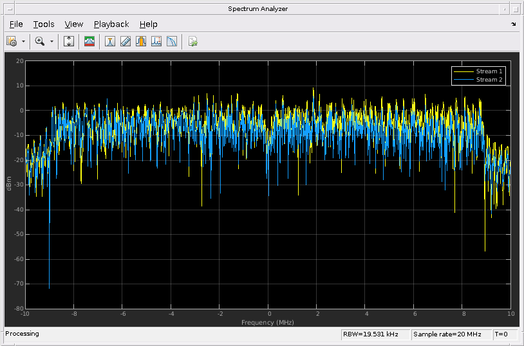Open the Playback menu

tap(111, 24)
